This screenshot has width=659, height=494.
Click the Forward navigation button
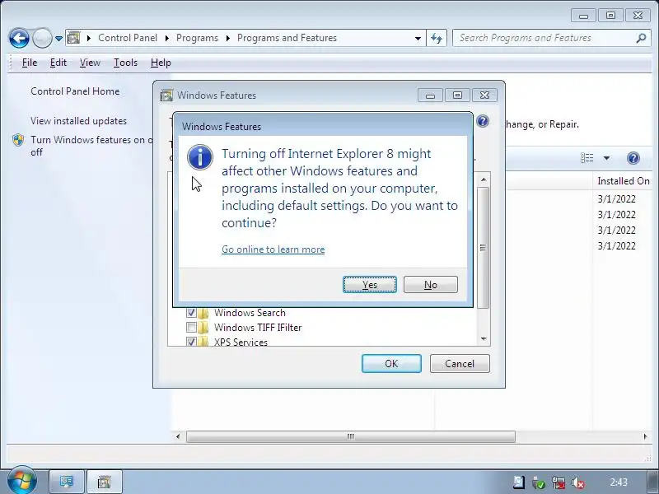pyautogui.click(x=42, y=38)
